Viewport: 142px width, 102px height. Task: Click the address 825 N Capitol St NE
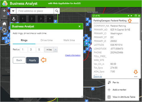pyautogui.click(x=120, y=30)
